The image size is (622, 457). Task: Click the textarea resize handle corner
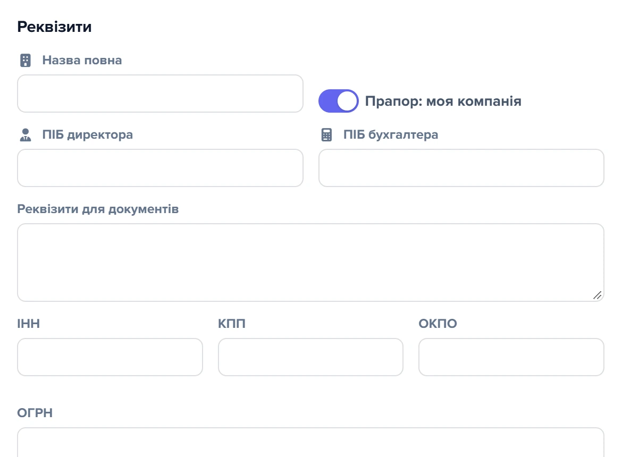pyautogui.click(x=598, y=295)
